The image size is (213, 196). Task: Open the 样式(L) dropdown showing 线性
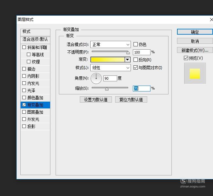(x=111, y=68)
